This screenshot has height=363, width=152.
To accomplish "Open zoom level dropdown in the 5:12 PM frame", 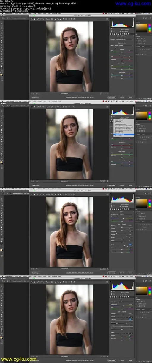I will pyautogui.click(x=37, y=93).
